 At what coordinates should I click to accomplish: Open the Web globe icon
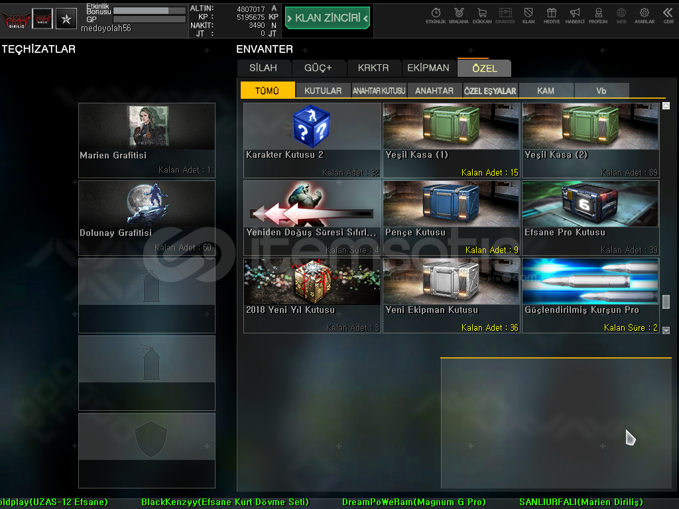click(621, 16)
